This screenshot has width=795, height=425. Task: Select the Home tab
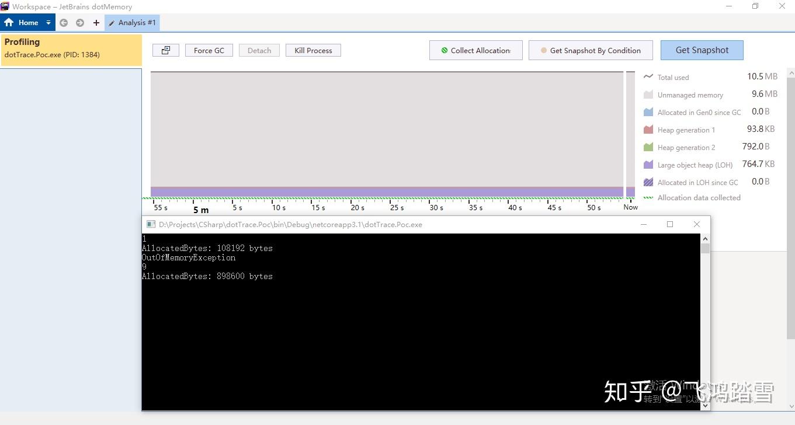click(x=29, y=22)
